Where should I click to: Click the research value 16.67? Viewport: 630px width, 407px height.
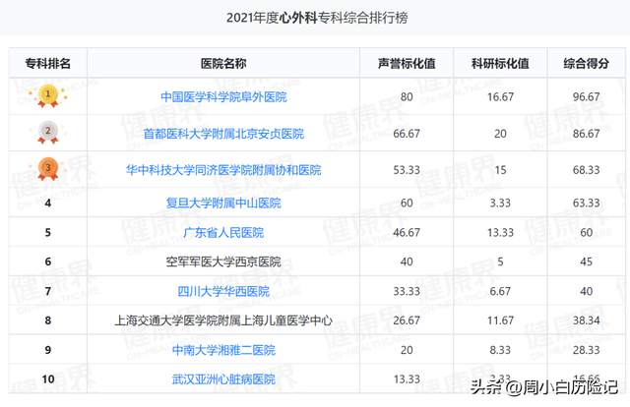point(500,96)
